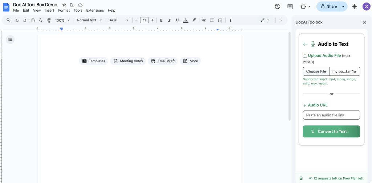
Task: Open the Normal text style dropdown
Action: [x=89, y=20]
